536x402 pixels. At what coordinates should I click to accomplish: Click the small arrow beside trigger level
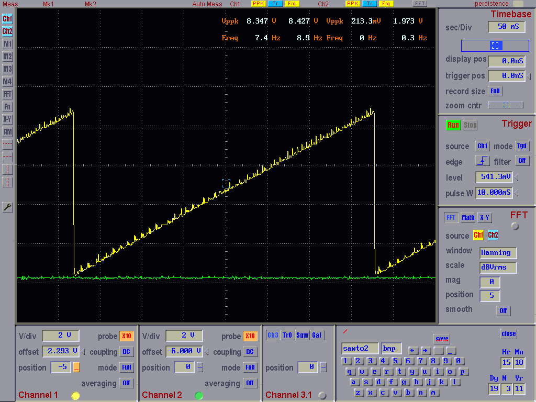click(x=517, y=177)
